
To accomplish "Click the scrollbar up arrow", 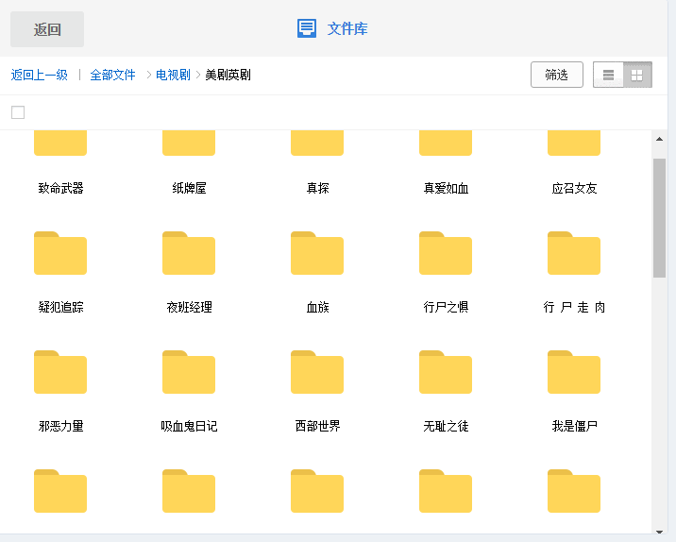I will (659, 140).
